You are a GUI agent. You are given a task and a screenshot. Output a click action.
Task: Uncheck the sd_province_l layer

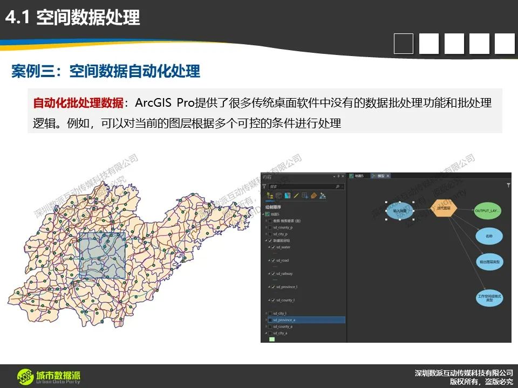[x=273, y=287]
